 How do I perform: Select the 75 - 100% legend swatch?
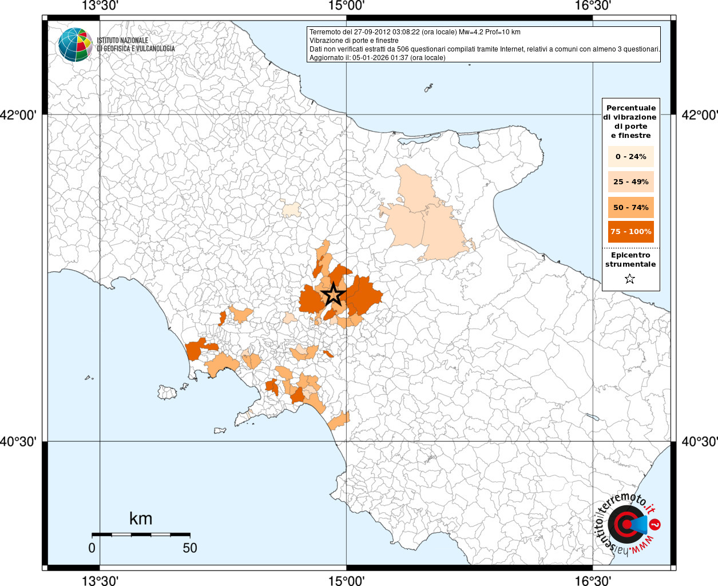[x=630, y=231]
